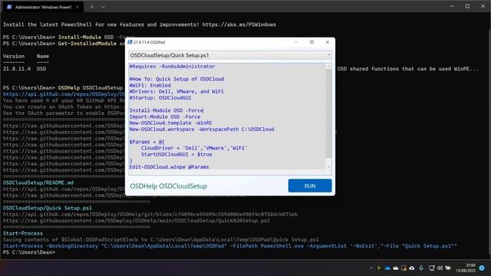
Task: Click the microphone tray icon
Action: coord(421,268)
